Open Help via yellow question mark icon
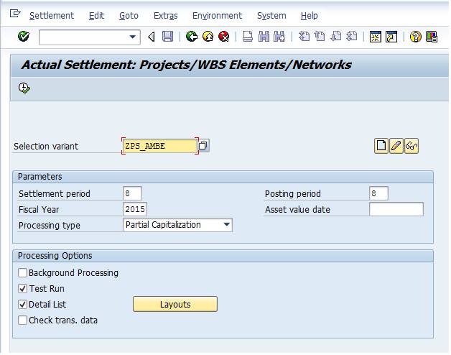The width and height of the screenshot is (451, 355). click(415, 37)
